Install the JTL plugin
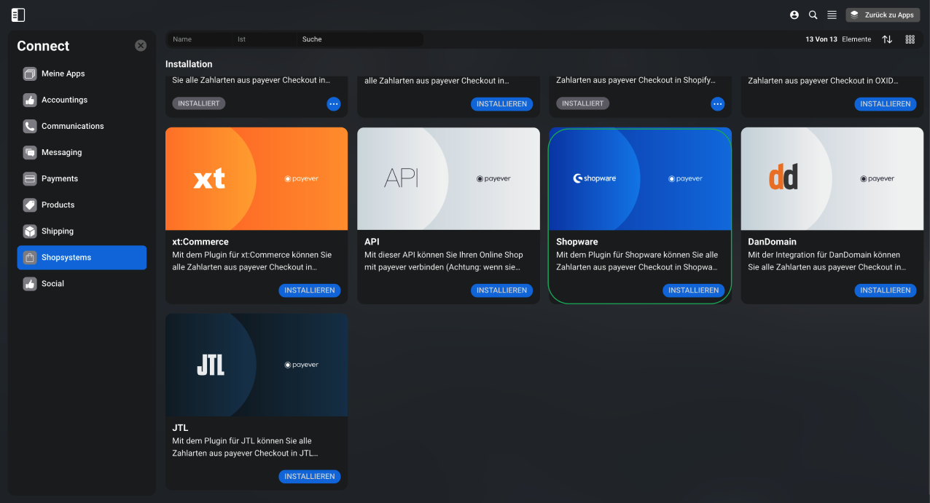The width and height of the screenshot is (930, 503). 309,477
